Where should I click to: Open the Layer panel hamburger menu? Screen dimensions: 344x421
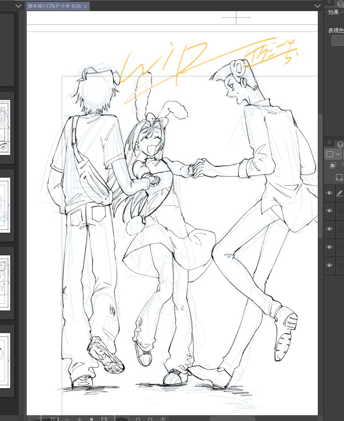click(x=329, y=142)
